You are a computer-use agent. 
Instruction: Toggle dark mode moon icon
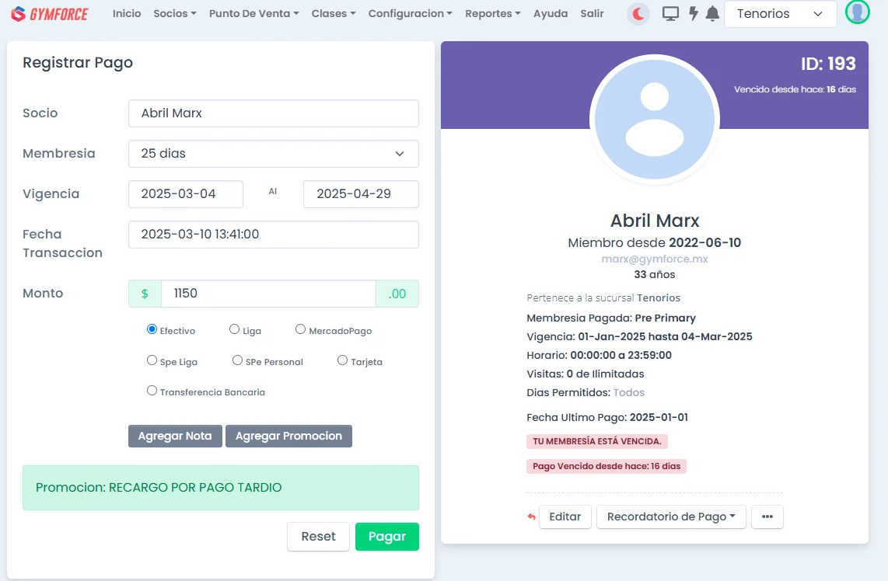[638, 14]
